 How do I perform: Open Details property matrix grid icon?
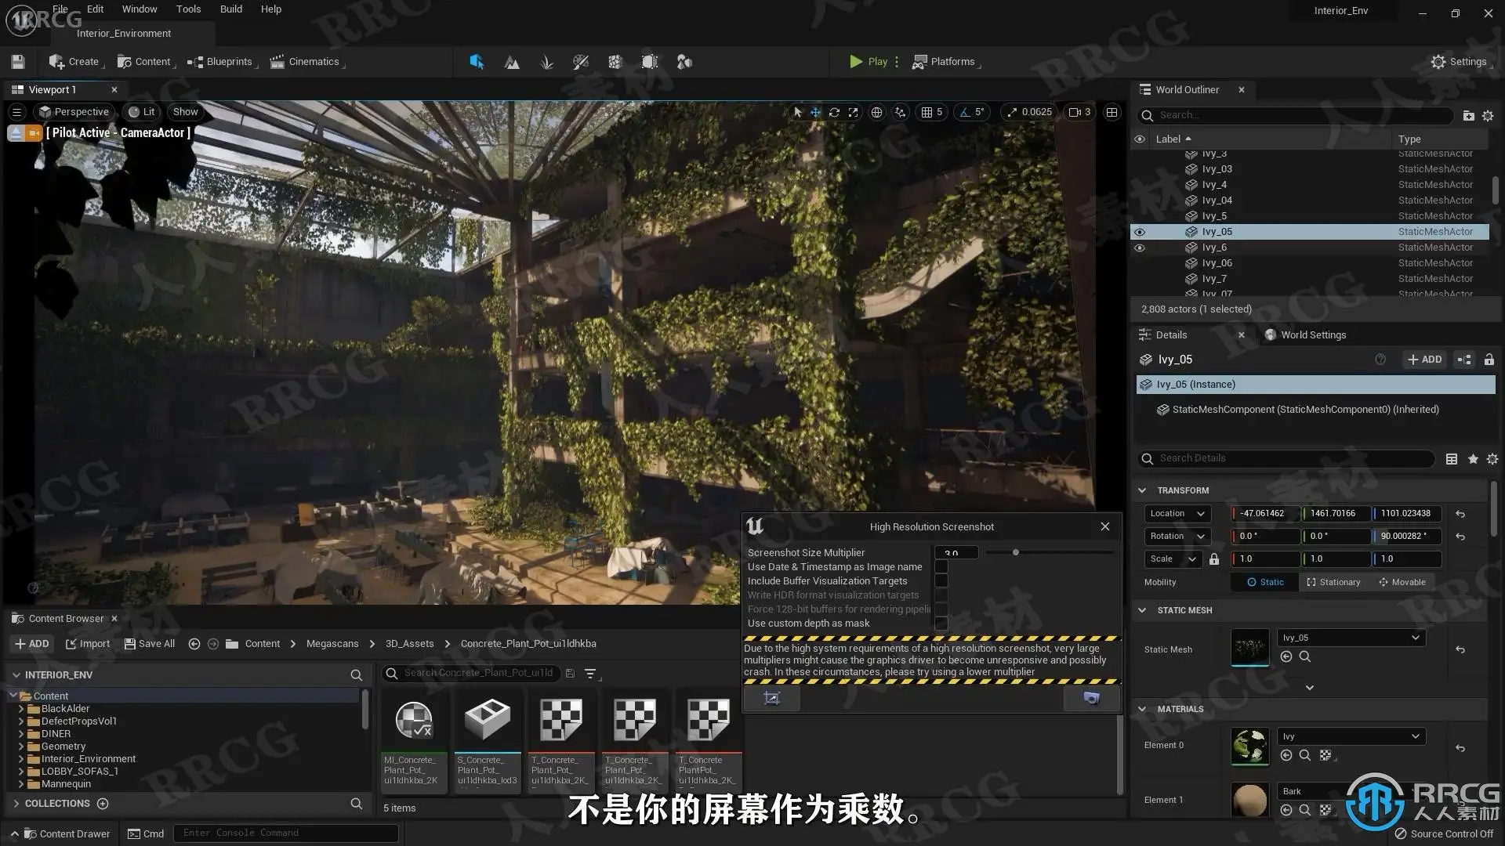[1452, 459]
